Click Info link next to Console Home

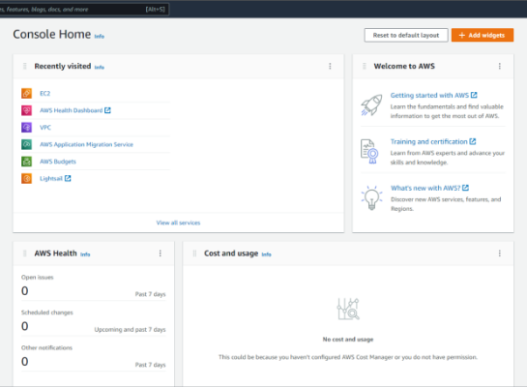tap(100, 37)
